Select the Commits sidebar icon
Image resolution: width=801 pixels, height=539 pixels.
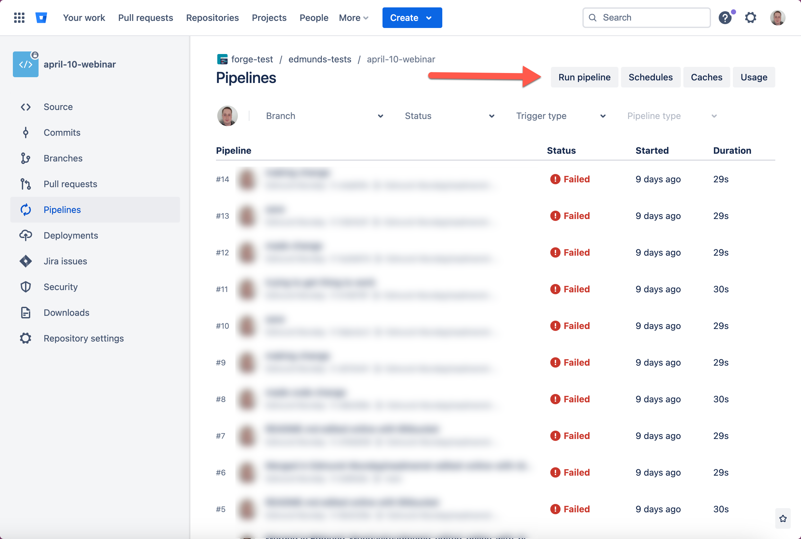pyautogui.click(x=25, y=132)
